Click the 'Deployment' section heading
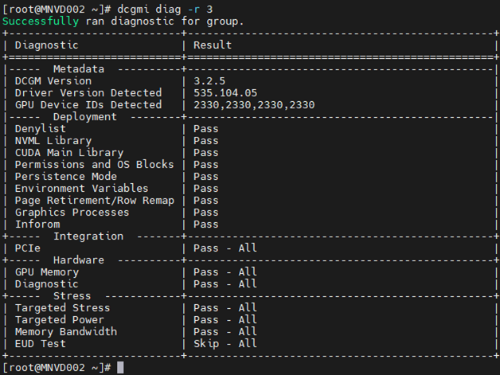The height and width of the screenshot is (375, 500). pos(85,117)
